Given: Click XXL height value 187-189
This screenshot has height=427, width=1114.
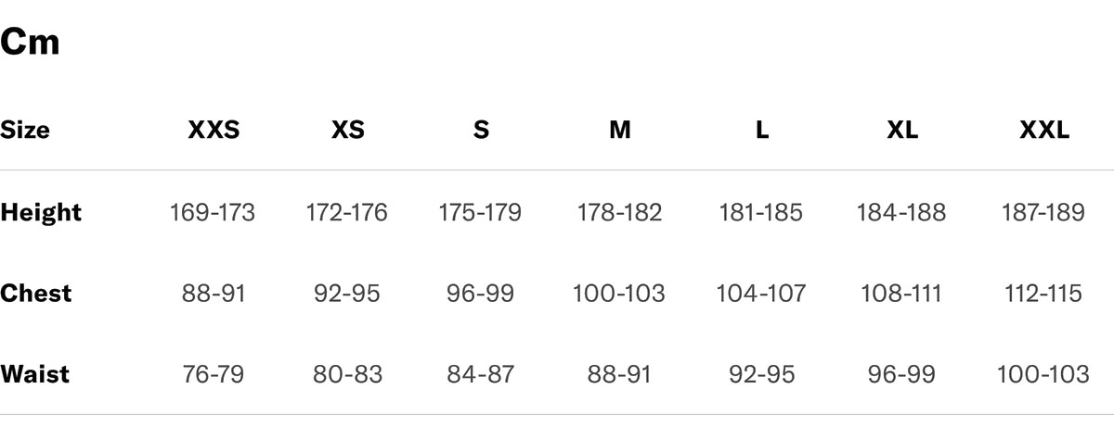Looking at the screenshot, I should (x=1043, y=213).
